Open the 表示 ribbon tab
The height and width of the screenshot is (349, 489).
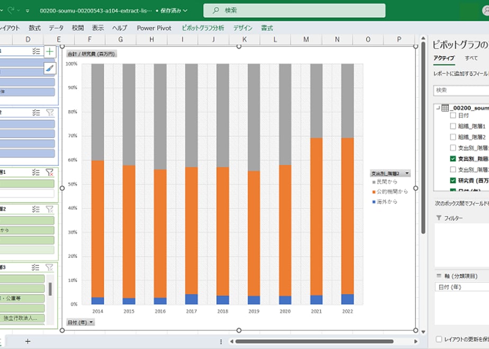pyautogui.click(x=98, y=28)
